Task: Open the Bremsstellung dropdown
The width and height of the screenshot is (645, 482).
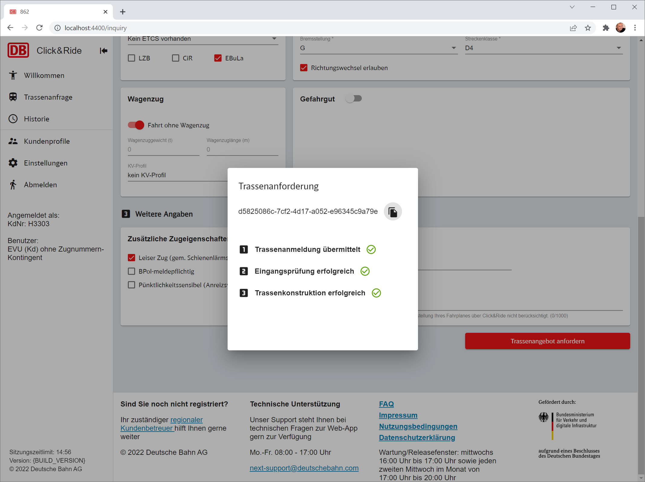Action: click(x=378, y=48)
